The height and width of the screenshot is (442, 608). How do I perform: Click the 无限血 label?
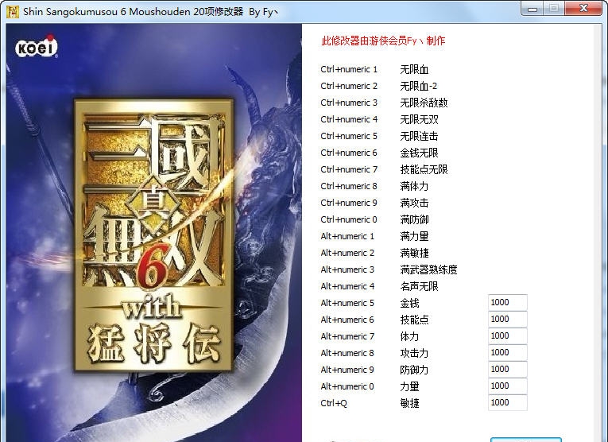(x=414, y=70)
